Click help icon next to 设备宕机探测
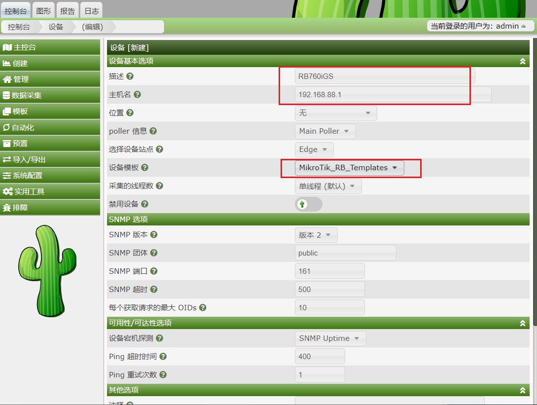537x405 pixels. (159, 338)
